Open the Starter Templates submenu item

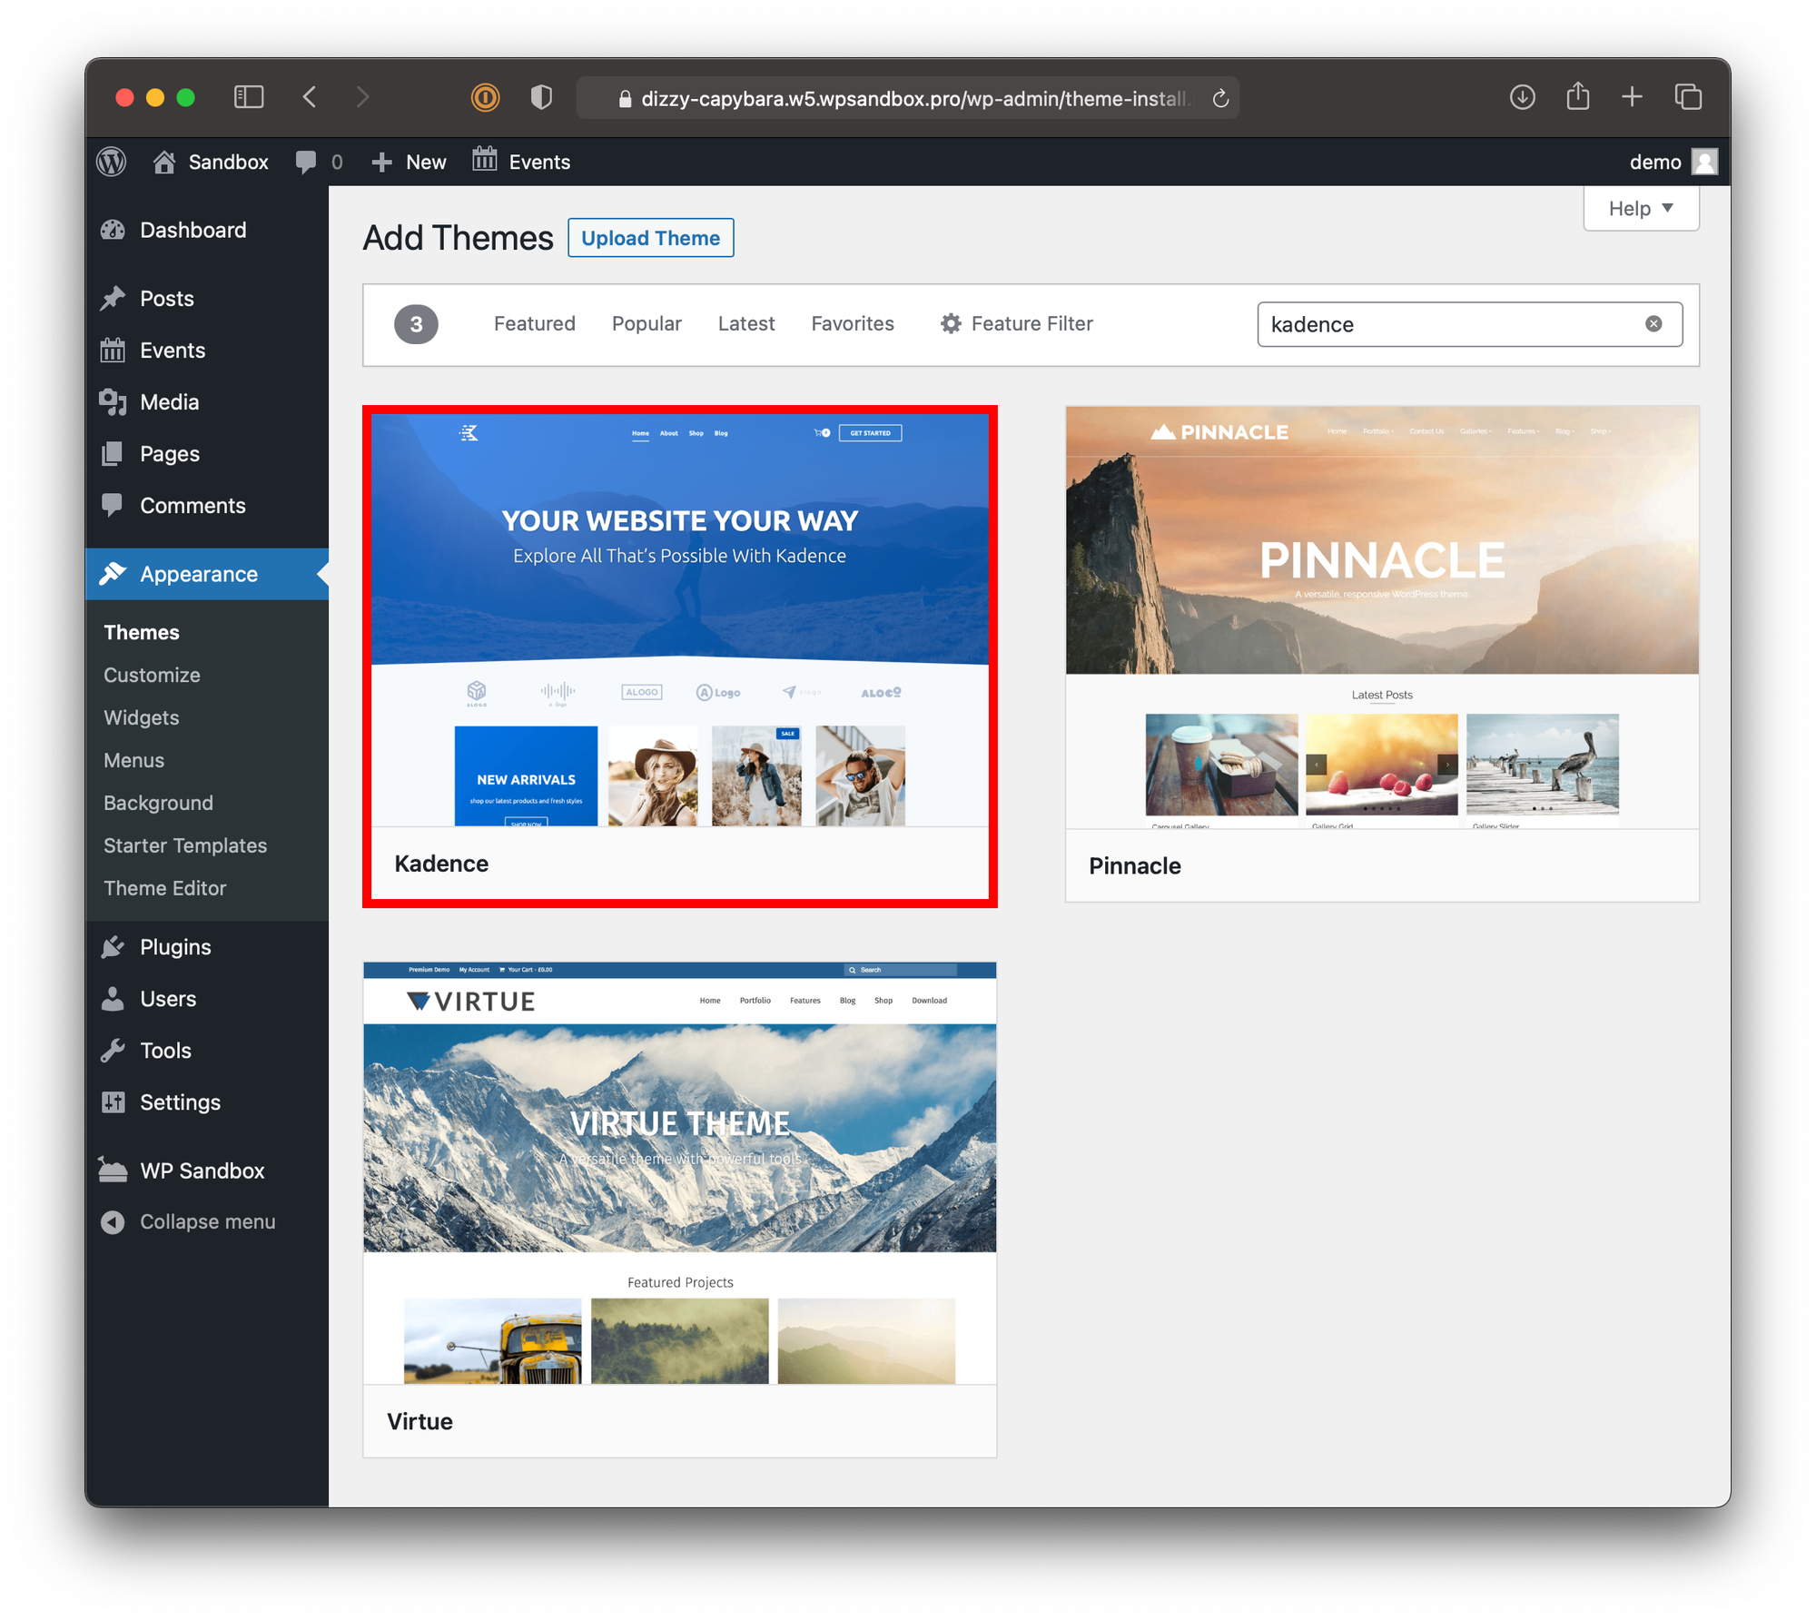pyautogui.click(x=185, y=845)
